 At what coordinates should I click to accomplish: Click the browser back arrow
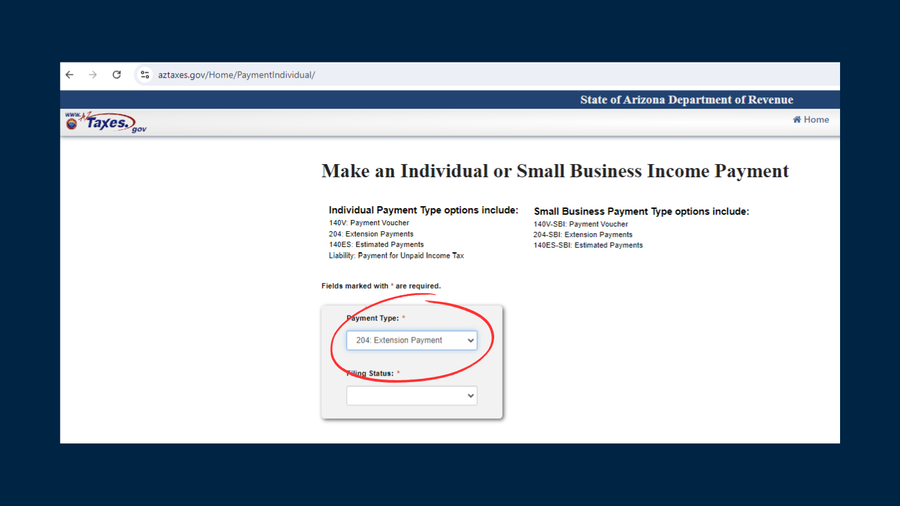tap(70, 75)
